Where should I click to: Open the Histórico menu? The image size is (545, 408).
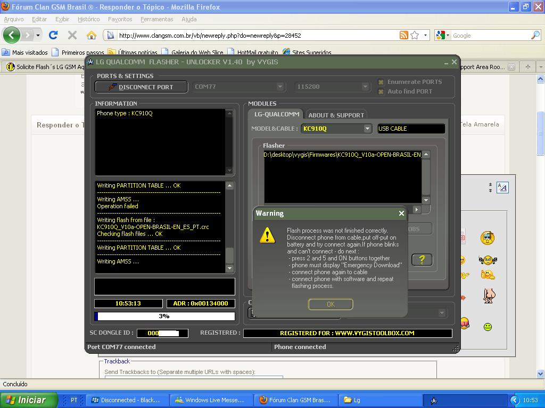point(89,19)
